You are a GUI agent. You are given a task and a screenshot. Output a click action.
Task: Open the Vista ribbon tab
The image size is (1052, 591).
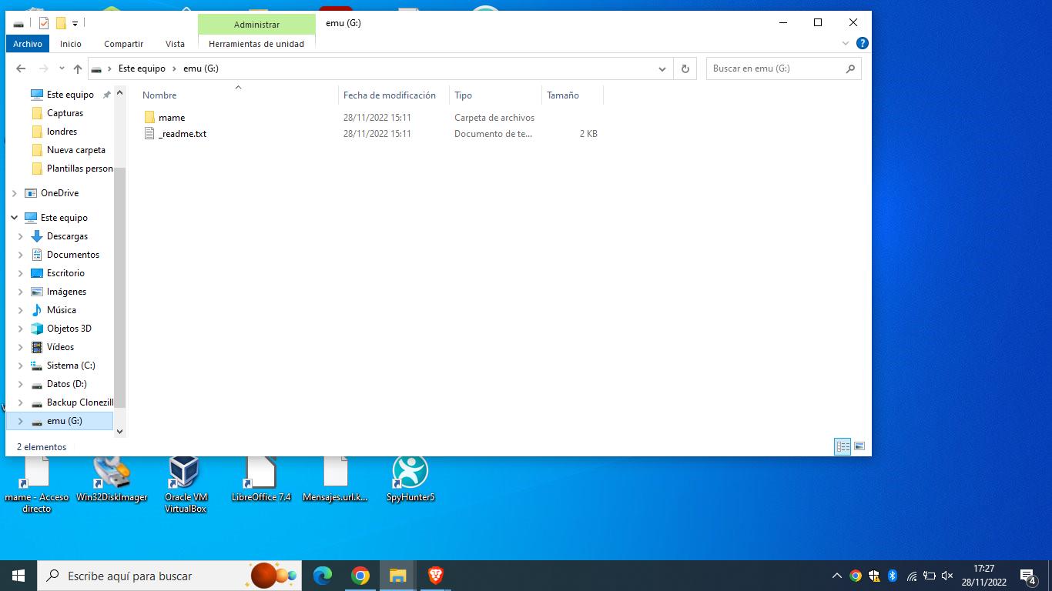point(175,44)
